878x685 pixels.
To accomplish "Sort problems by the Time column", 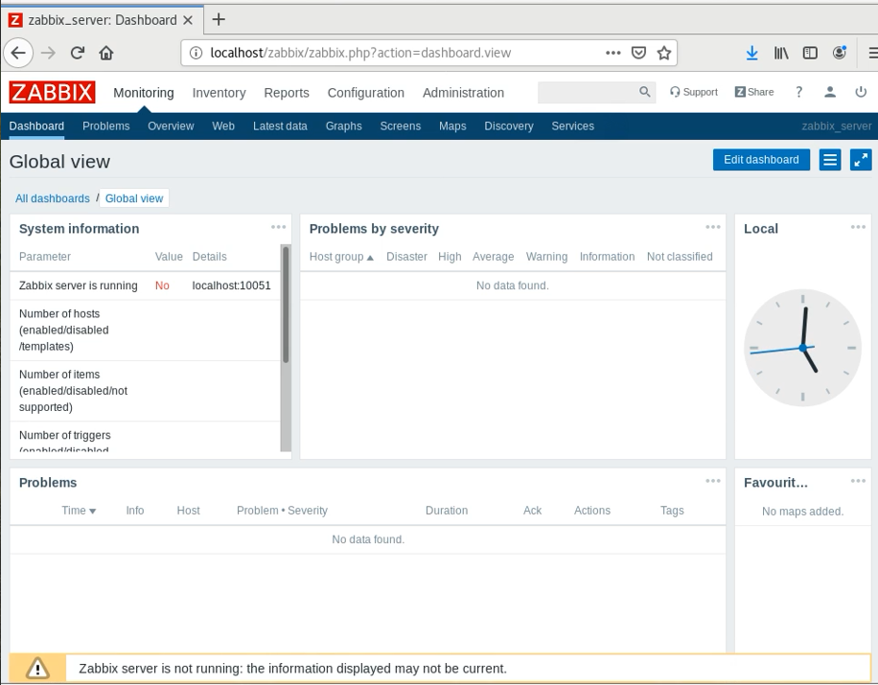I will pyautogui.click(x=79, y=511).
